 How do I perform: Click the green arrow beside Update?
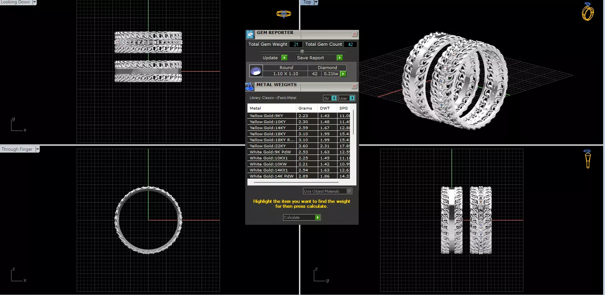tap(285, 58)
